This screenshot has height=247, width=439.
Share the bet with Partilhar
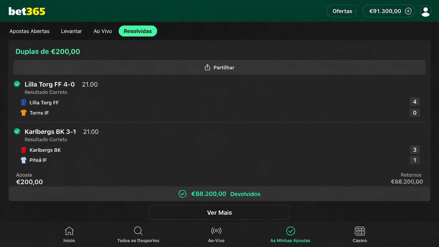[220, 67]
